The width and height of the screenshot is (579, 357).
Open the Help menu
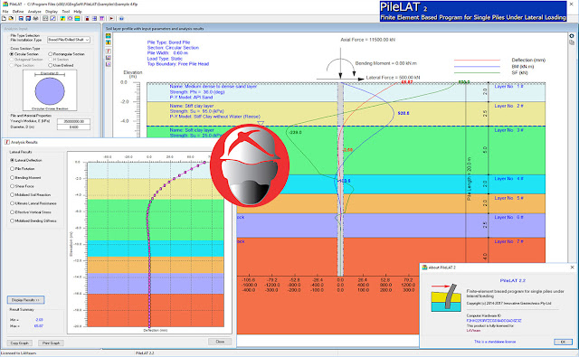pos(78,12)
